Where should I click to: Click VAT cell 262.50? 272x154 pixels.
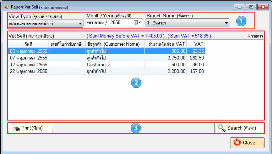196,58
